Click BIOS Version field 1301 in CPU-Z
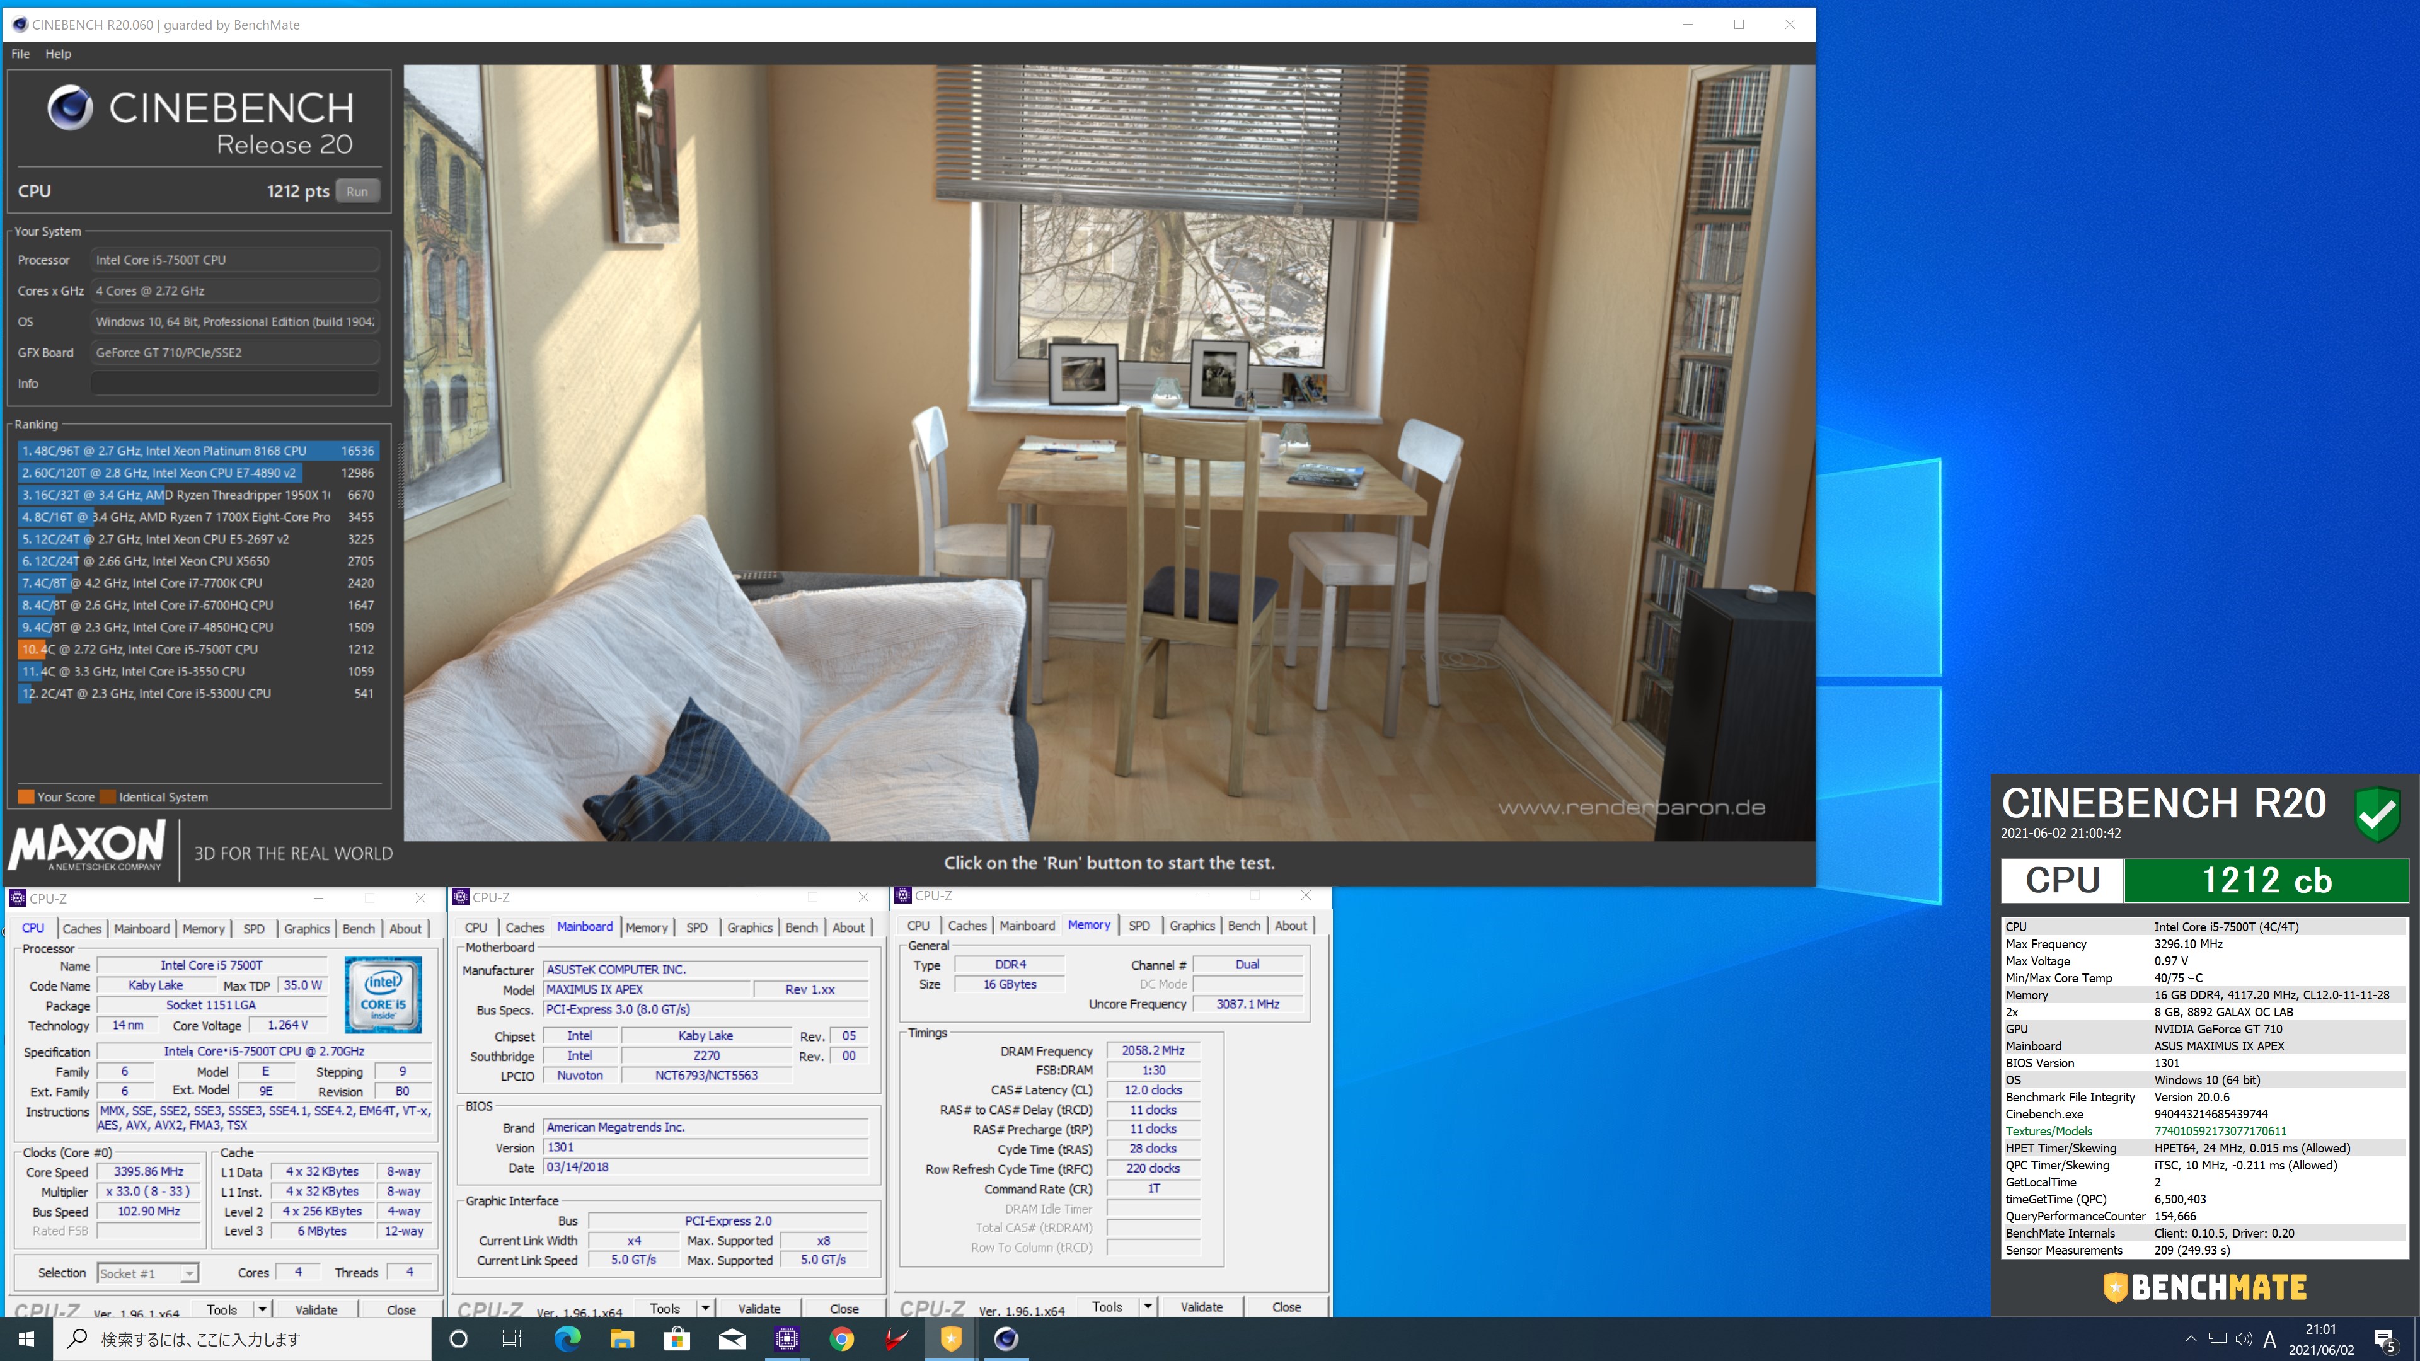This screenshot has width=2420, height=1361. (x=706, y=1147)
